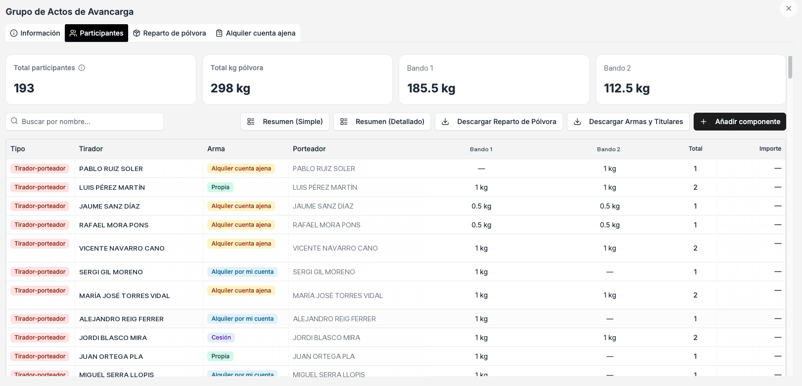Download the Reparto de Pólvora file
Image resolution: width=802 pixels, height=386 pixels.
[499, 122]
